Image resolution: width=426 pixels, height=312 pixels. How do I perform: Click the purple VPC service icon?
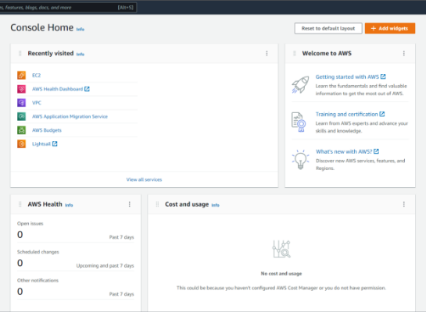point(21,102)
